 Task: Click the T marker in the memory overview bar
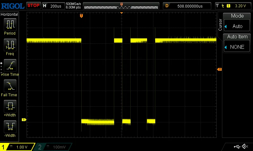121,4
